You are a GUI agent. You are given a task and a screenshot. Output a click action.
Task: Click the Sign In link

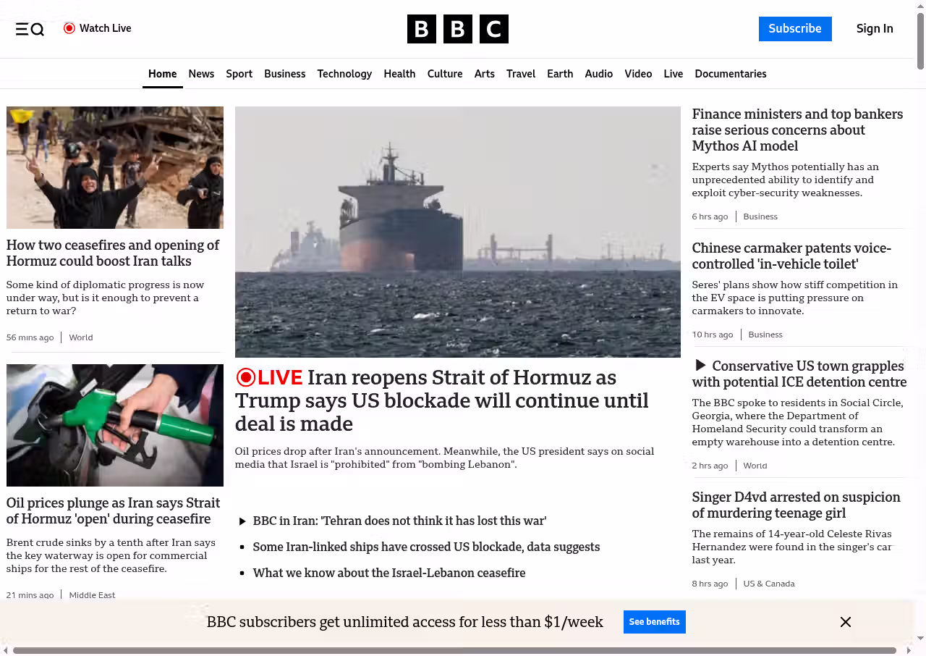pos(875,29)
